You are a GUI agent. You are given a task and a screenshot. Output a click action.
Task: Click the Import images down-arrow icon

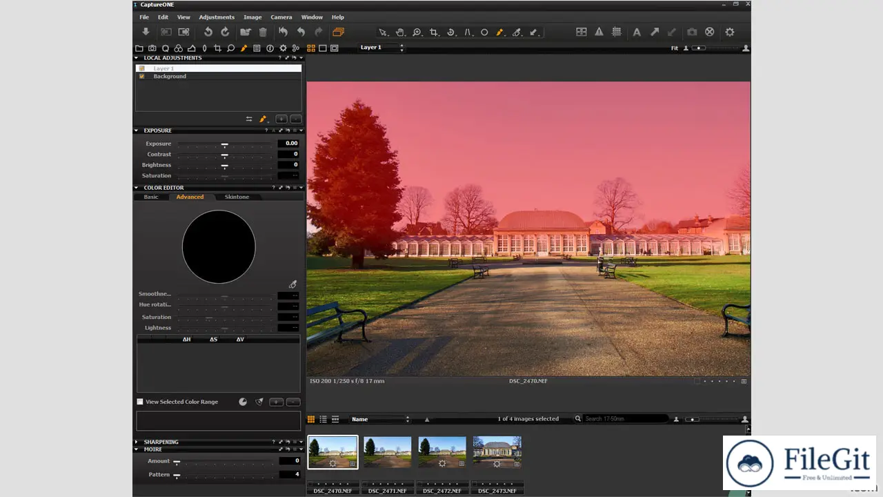click(146, 32)
